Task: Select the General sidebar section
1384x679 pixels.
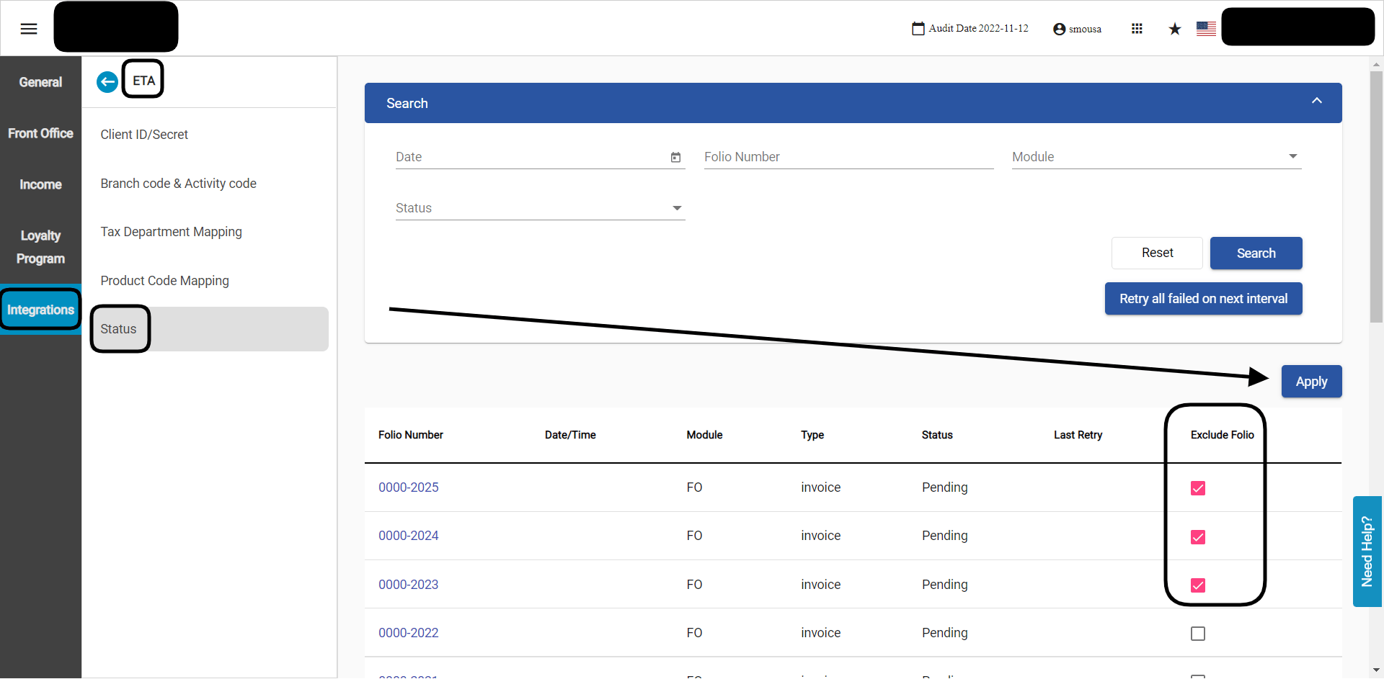Action: (40, 82)
